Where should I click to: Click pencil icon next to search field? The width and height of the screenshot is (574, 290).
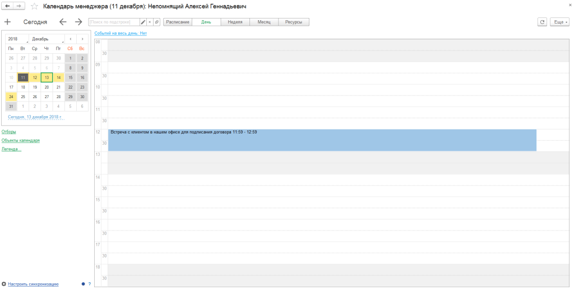143,22
